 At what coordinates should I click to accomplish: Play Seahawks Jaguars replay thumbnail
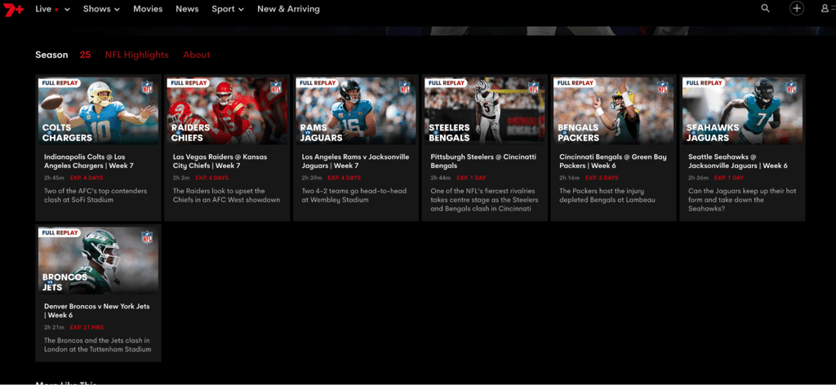[x=743, y=111]
